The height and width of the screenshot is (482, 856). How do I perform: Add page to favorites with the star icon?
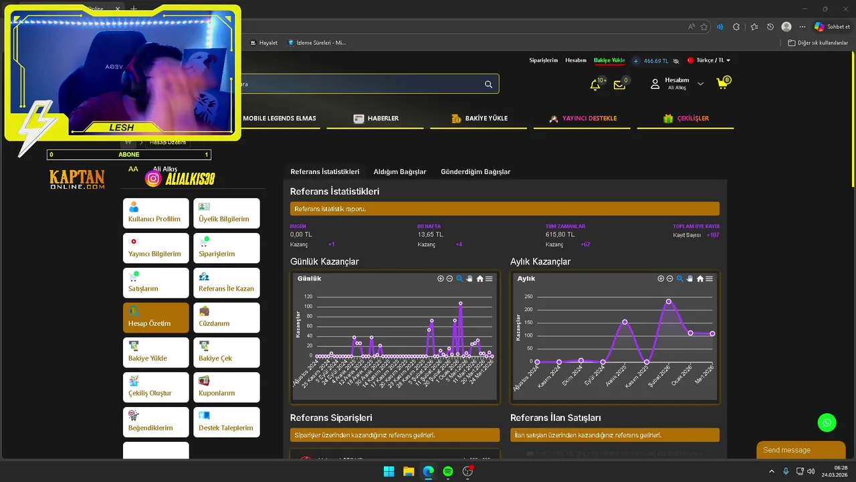[704, 27]
